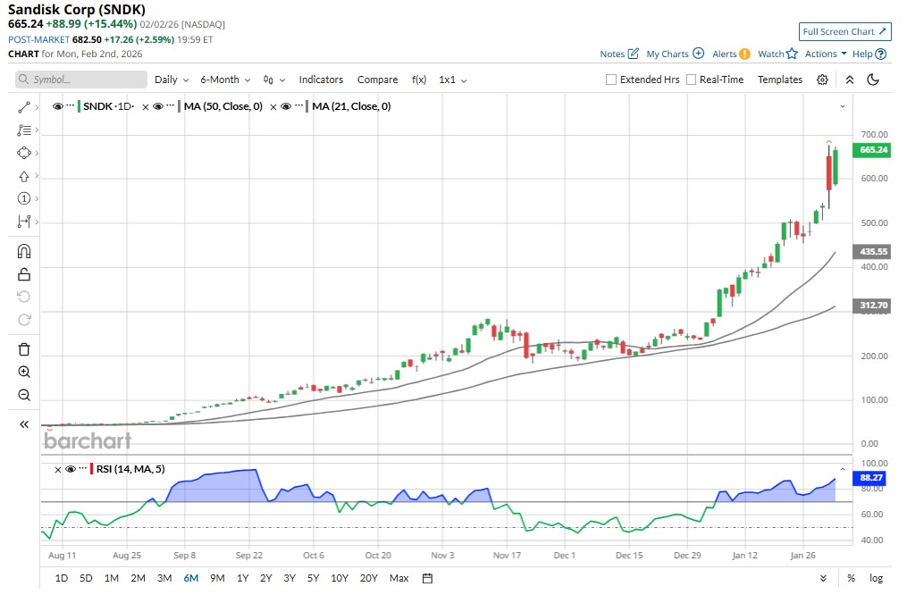The image size is (907, 595).
Task: Add chart to My Charts
Action: click(x=675, y=54)
